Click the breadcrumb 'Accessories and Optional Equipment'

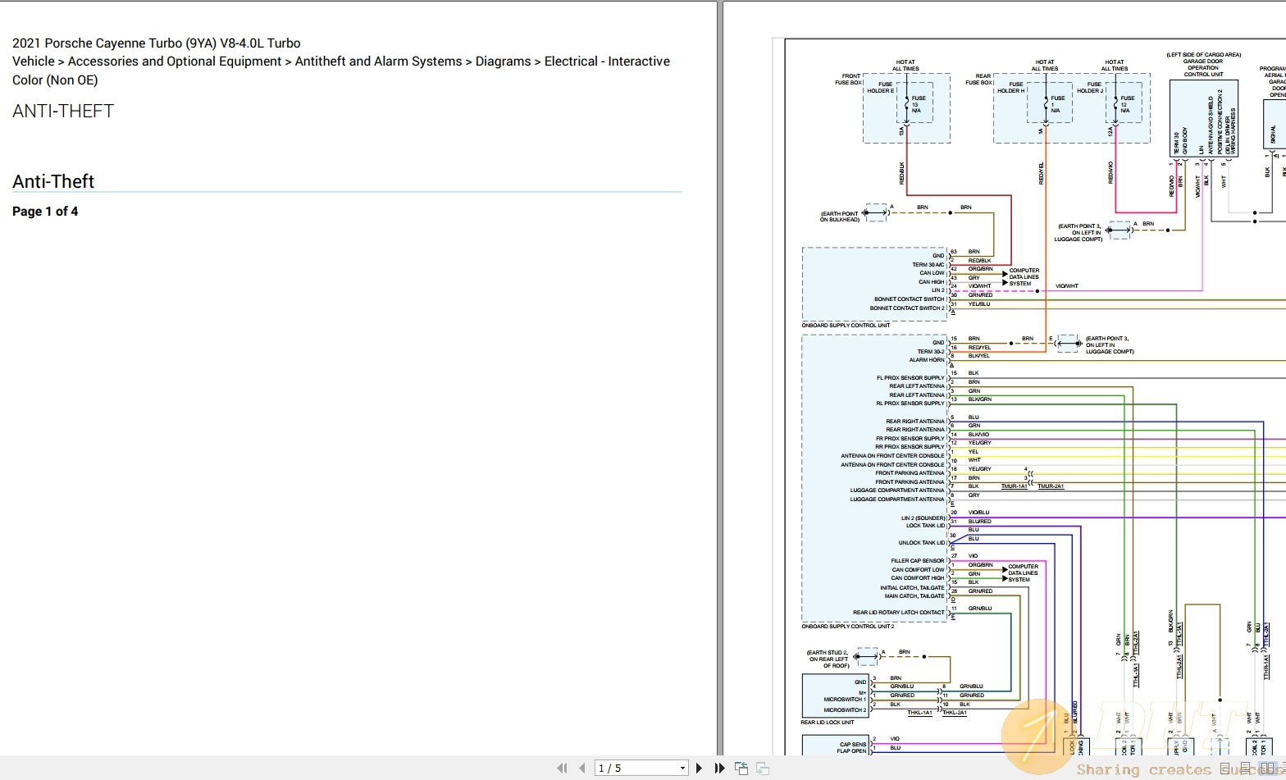175,62
